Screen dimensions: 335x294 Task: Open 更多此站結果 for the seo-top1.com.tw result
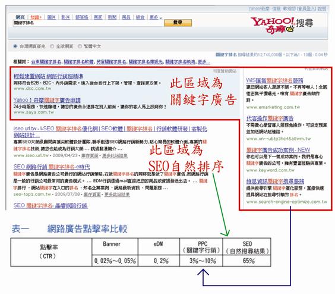117,194
